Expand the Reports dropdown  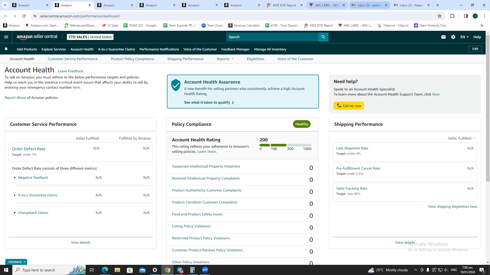coord(225,59)
